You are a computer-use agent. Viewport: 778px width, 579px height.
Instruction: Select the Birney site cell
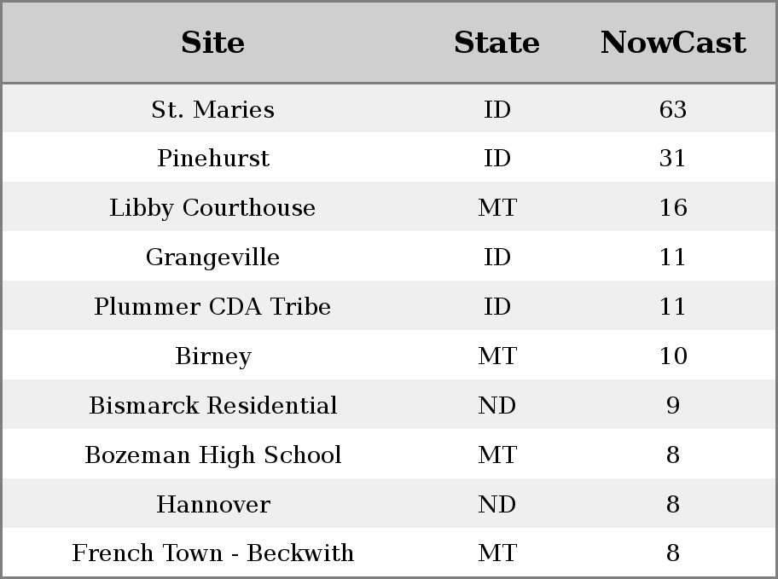pos(213,356)
